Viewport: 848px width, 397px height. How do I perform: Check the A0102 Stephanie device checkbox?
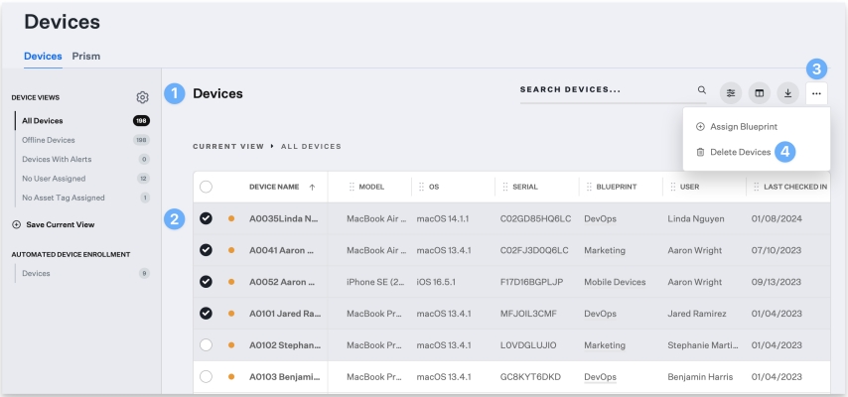click(x=207, y=344)
